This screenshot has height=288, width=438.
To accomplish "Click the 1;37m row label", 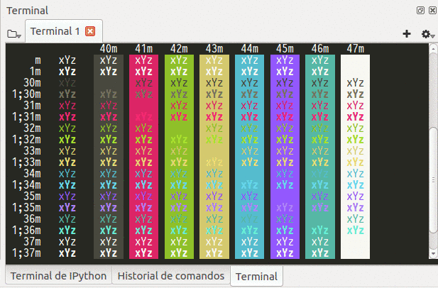I will pyautogui.click(x=25, y=253).
